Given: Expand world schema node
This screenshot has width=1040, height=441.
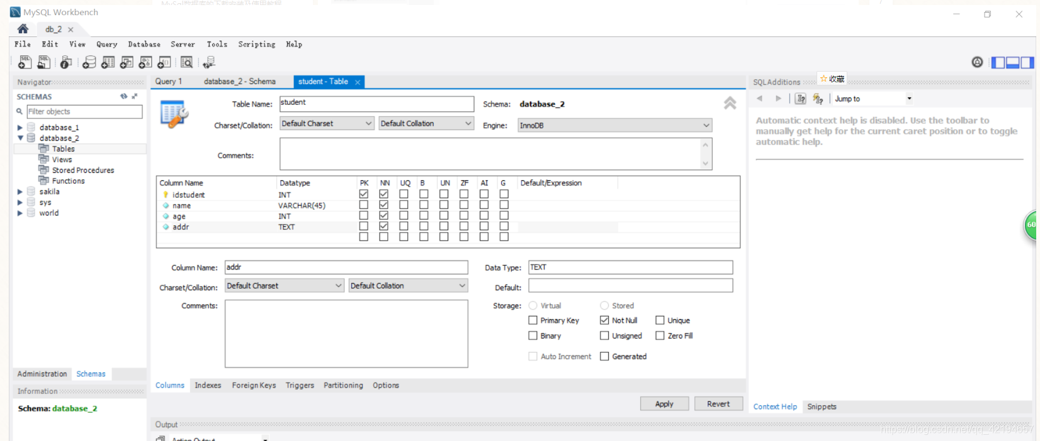Looking at the screenshot, I should 20,213.
